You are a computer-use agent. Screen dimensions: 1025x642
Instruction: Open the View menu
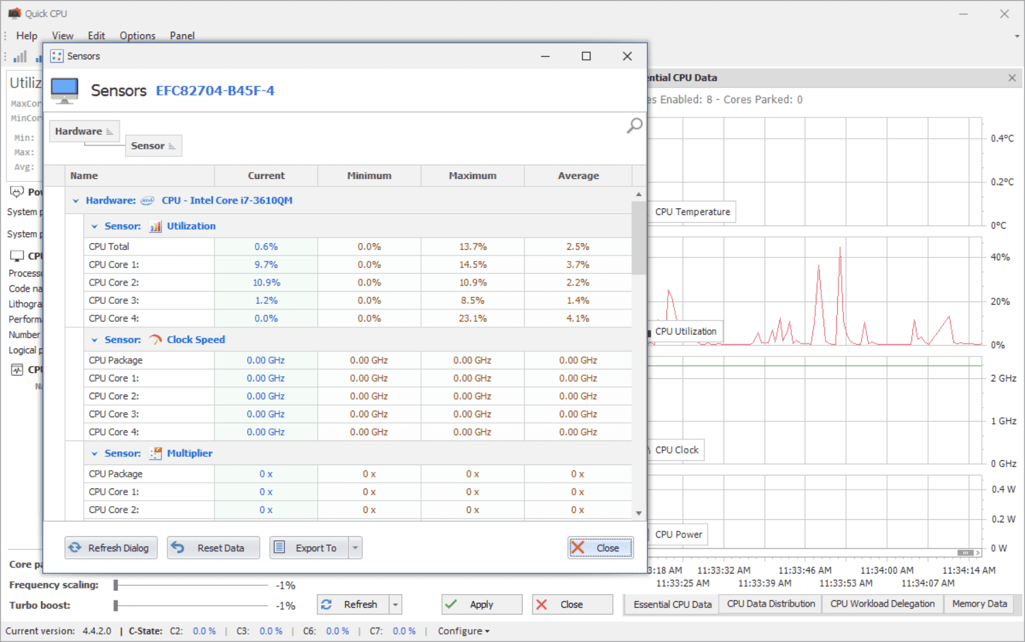click(x=62, y=36)
